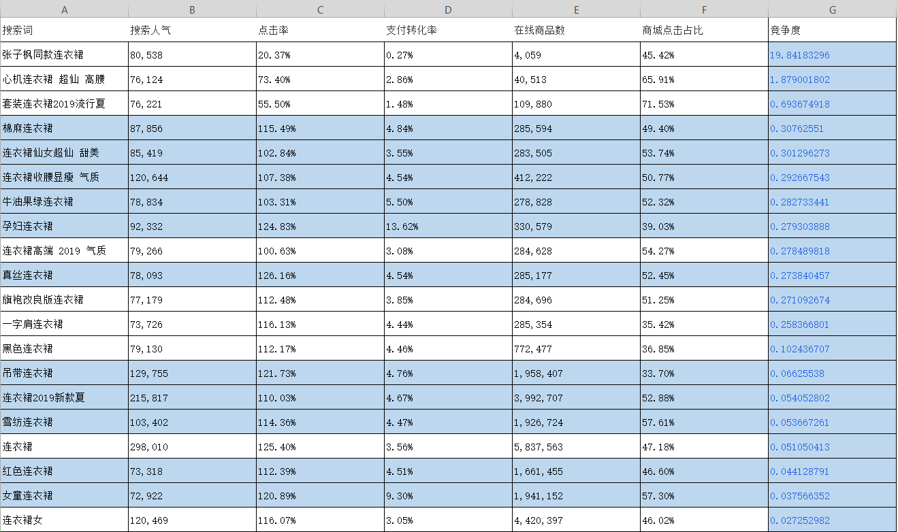Click the 搜索词 header cell
The width and height of the screenshot is (898, 532).
point(64,30)
